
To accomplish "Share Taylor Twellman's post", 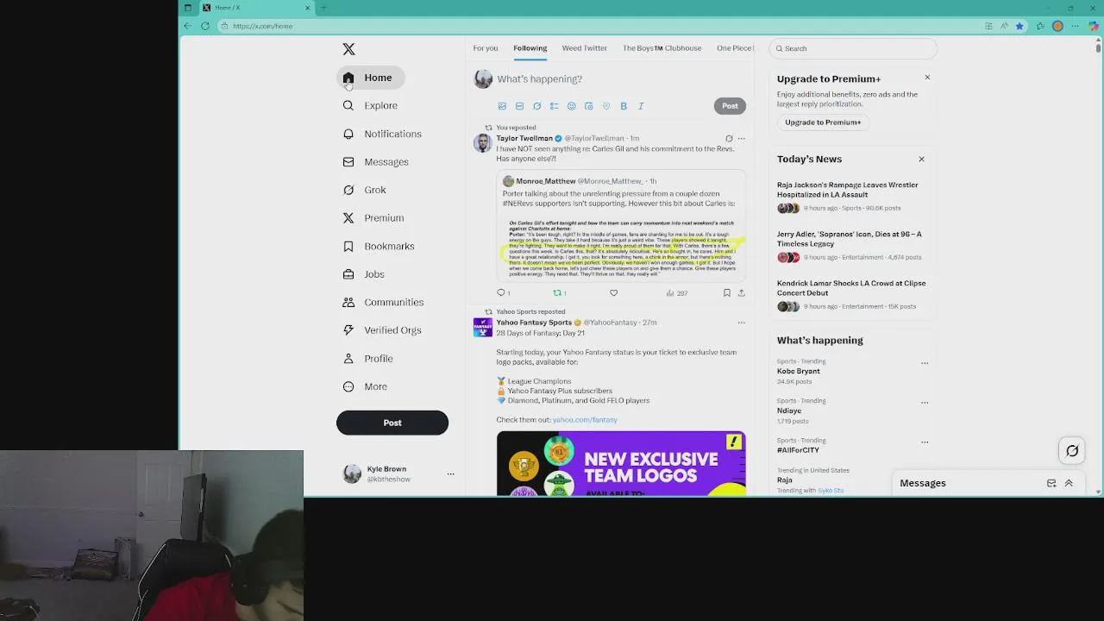I will tap(741, 293).
